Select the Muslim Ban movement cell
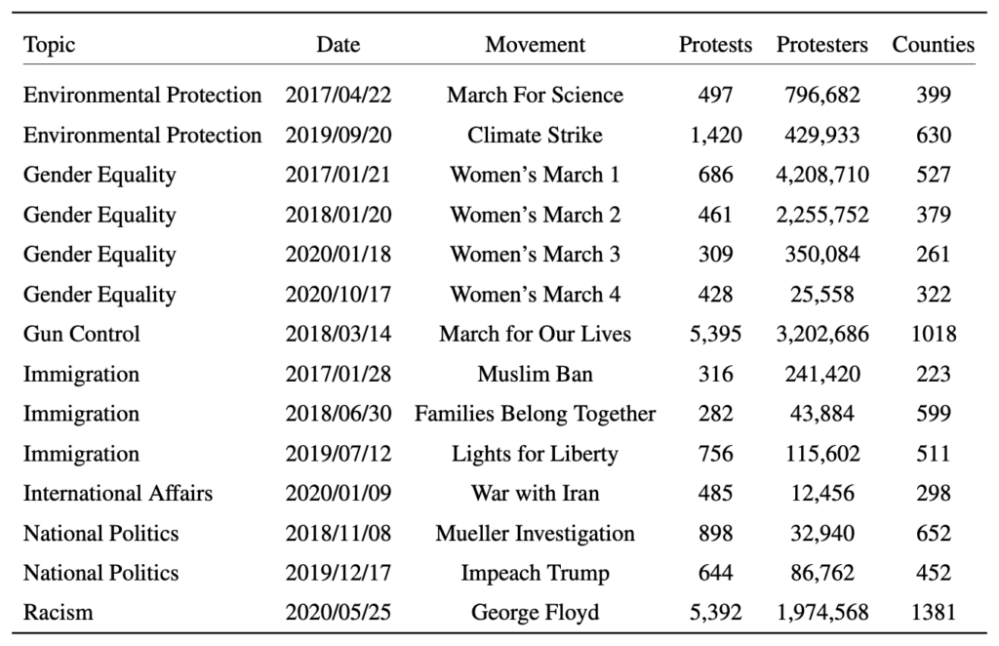999x646 pixels. [535, 374]
